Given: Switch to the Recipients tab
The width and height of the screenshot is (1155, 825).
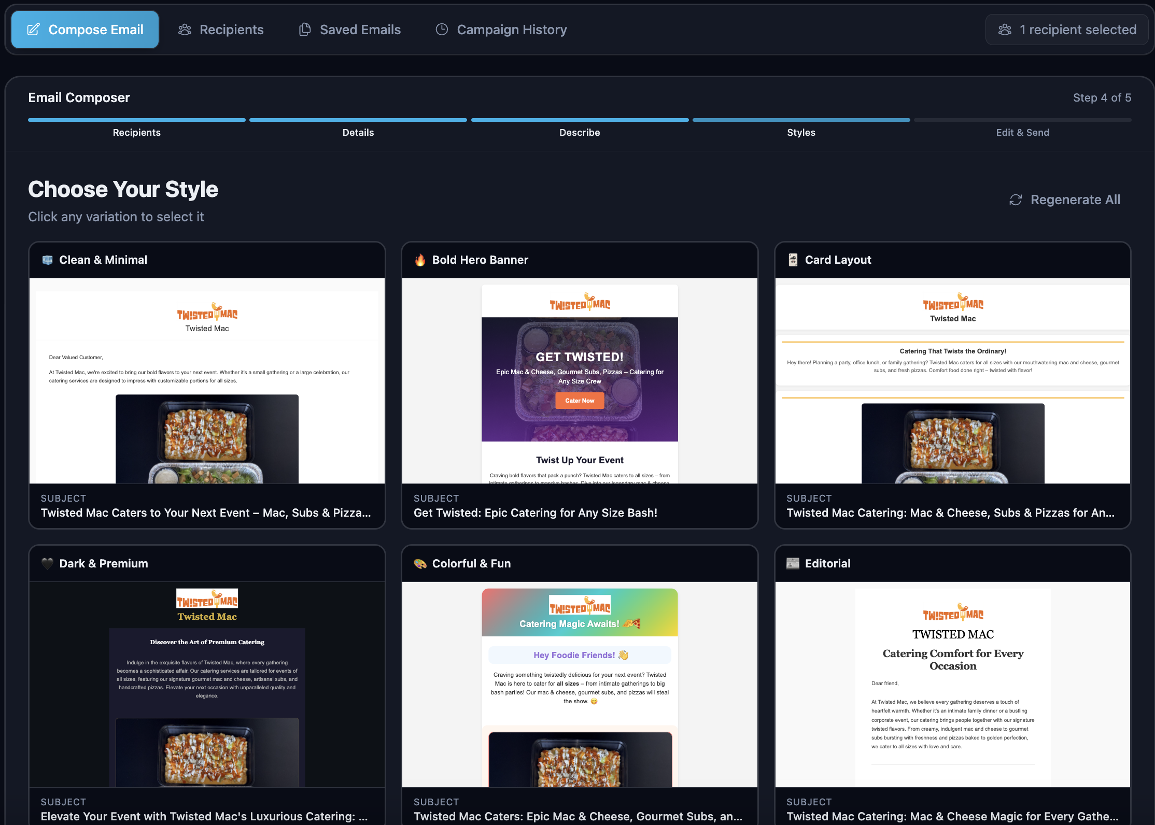Looking at the screenshot, I should (221, 30).
